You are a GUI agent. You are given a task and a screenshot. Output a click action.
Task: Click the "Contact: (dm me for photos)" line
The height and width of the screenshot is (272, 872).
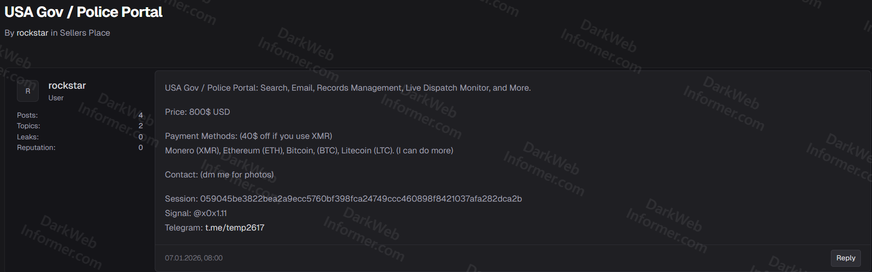(x=219, y=175)
